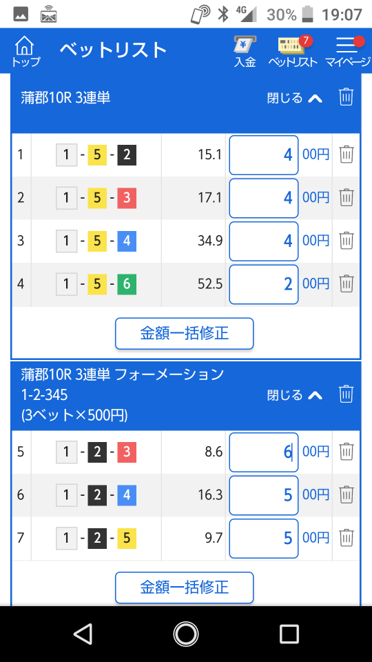The image size is (372, 662).
Task: Edit the amount field for bet 1-2-3
Action: [x=264, y=452]
